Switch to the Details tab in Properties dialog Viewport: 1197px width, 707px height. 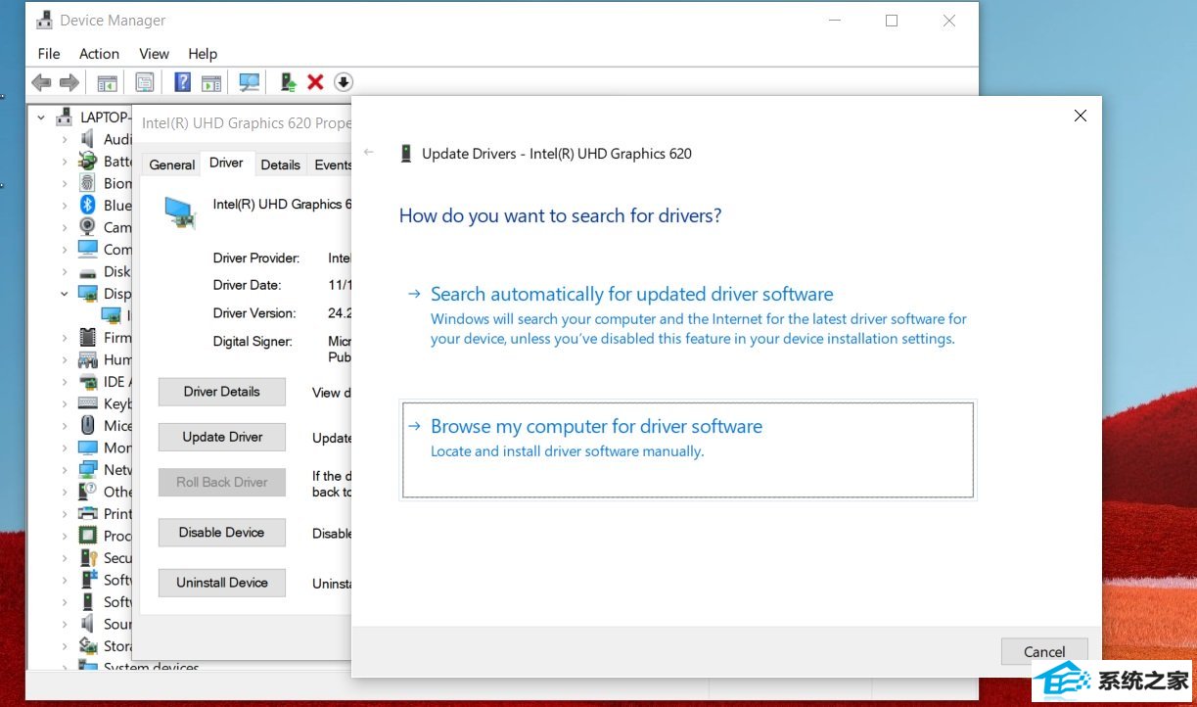click(281, 165)
